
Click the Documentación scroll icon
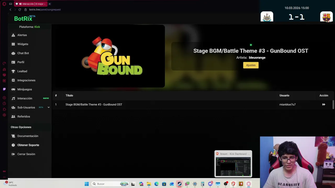[13, 136]
